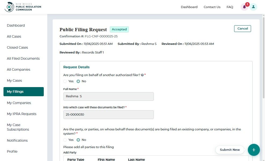
Task: Click the notification bell icon
Action: [244, 7]
